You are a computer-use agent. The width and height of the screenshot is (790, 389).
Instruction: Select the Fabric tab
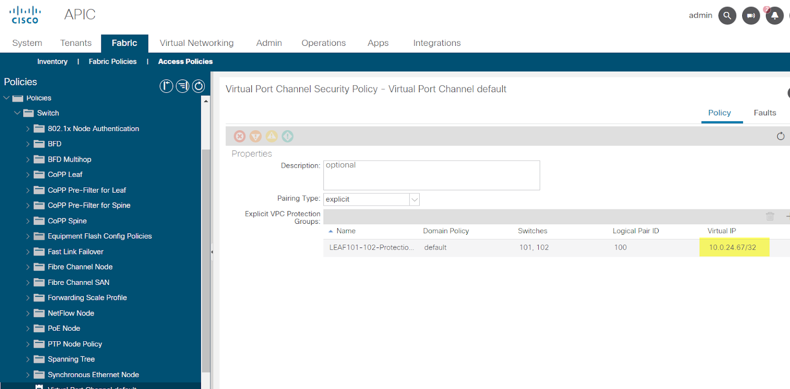[x=124, y=43]
